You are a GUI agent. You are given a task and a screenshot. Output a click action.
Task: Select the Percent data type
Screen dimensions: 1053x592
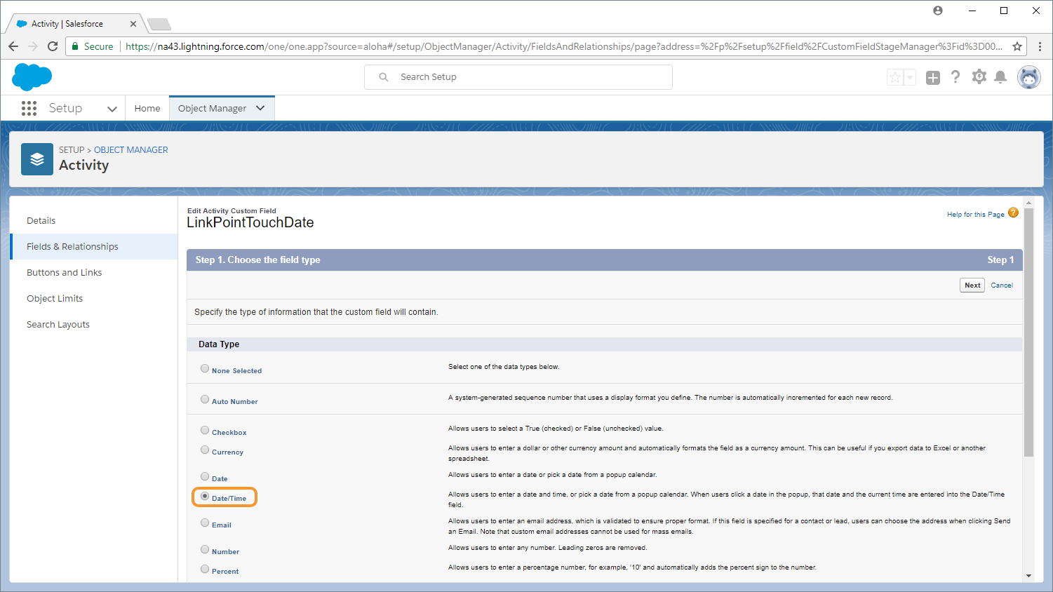205,569
